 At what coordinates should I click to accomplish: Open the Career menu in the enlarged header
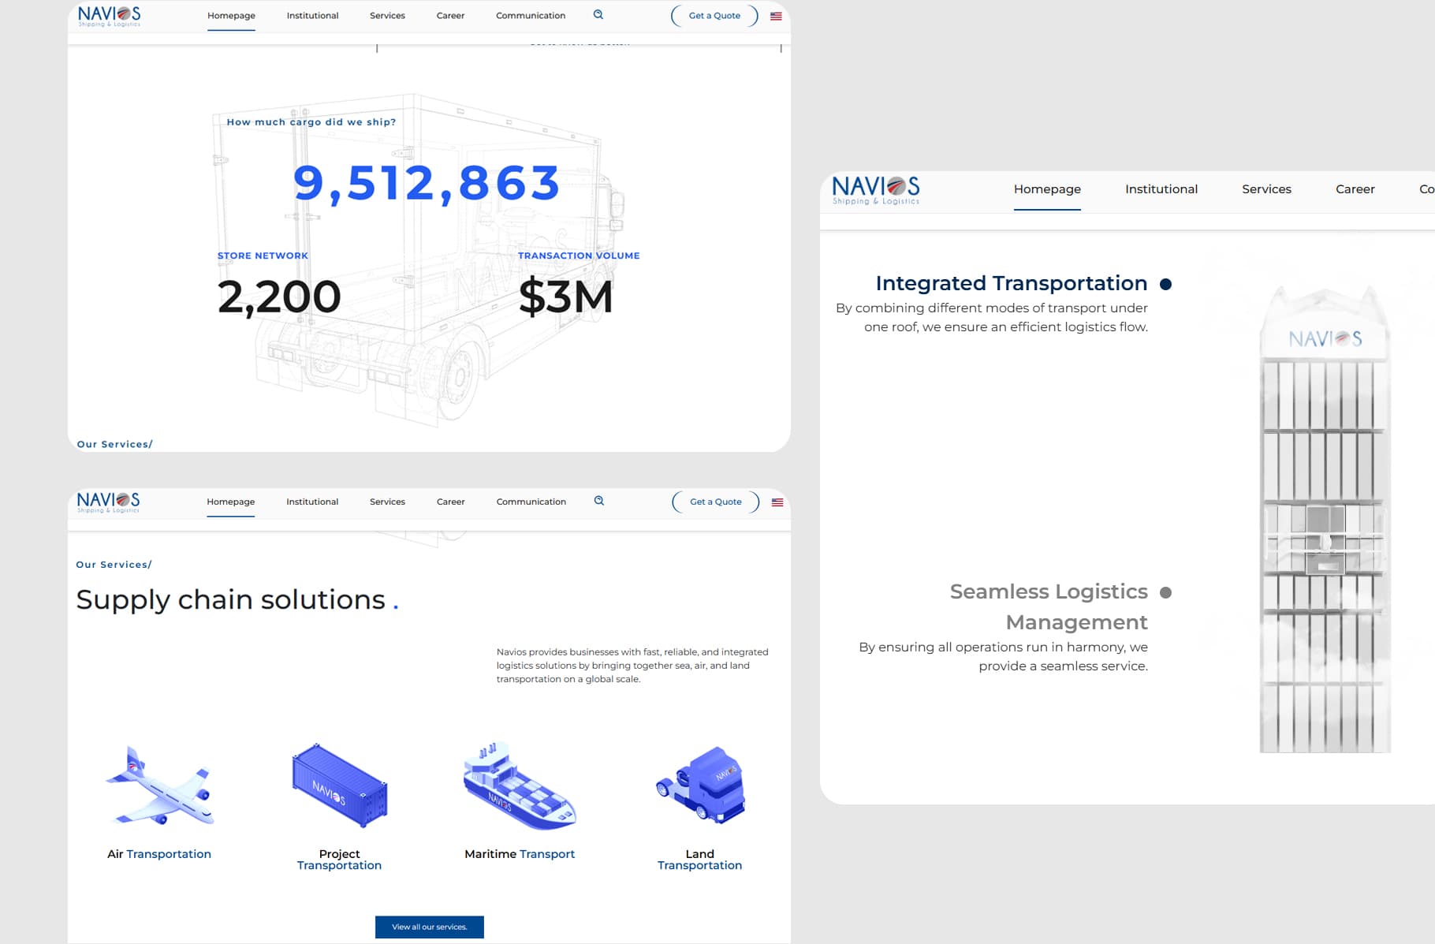(1355, 189)
